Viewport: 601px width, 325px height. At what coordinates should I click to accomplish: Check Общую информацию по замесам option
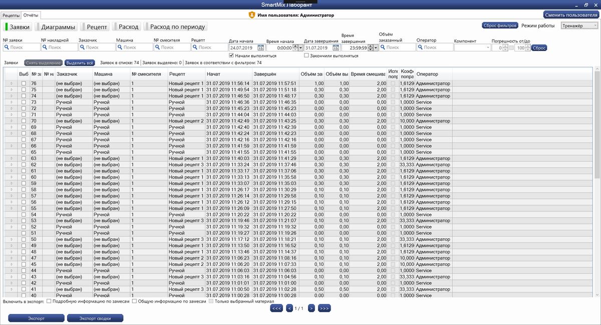tap(135, 301)
